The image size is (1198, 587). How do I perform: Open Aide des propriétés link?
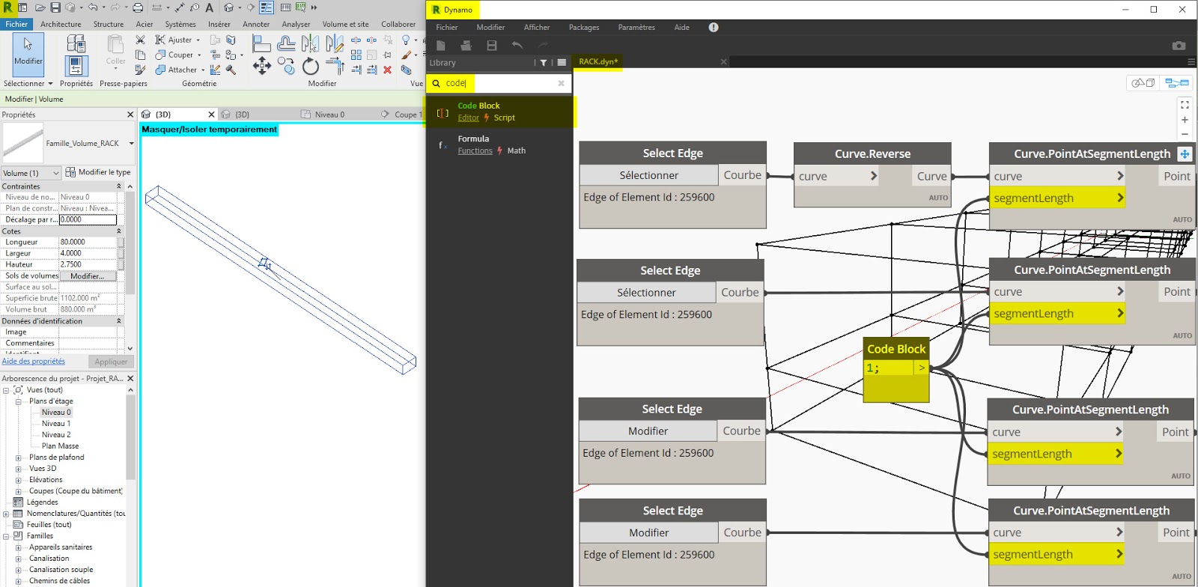click(x=34, y=362)
